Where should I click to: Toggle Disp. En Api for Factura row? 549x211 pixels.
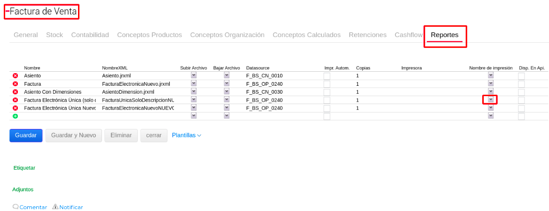tap(521, 84)
